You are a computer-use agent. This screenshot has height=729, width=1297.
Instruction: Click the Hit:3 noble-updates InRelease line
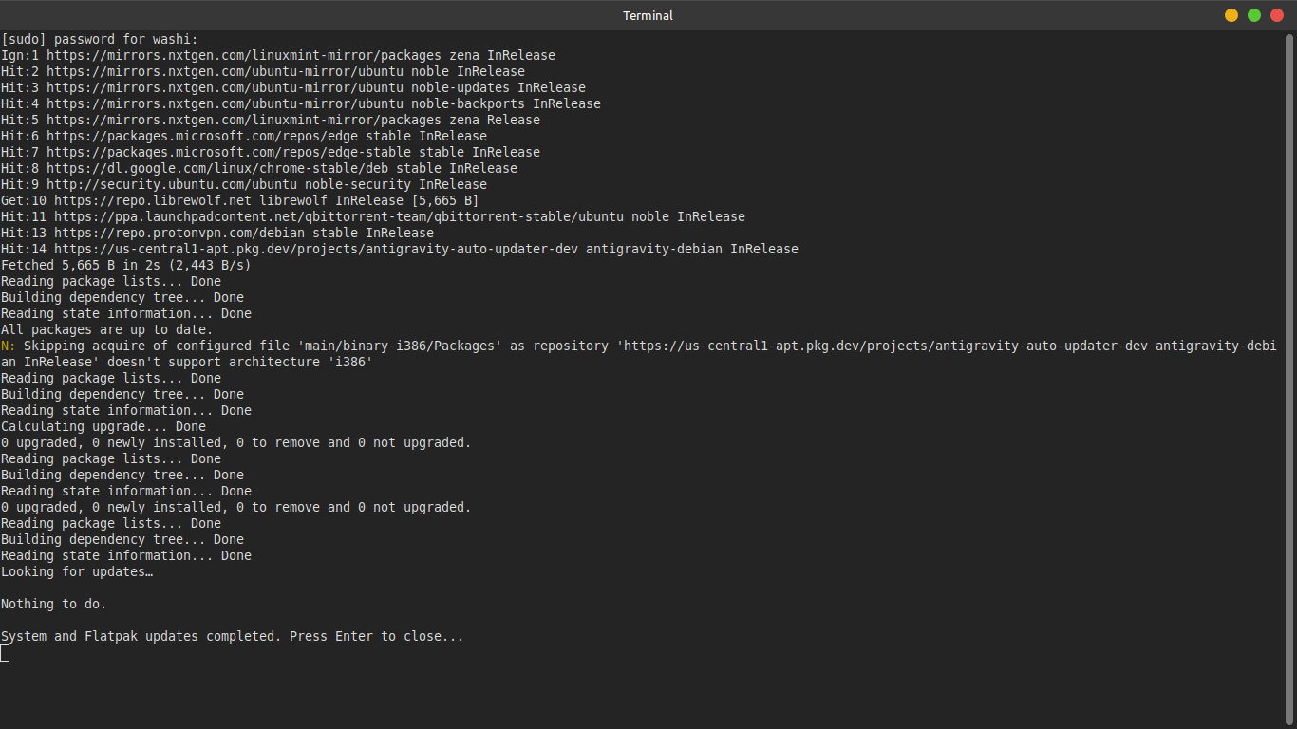coord(293,87)
